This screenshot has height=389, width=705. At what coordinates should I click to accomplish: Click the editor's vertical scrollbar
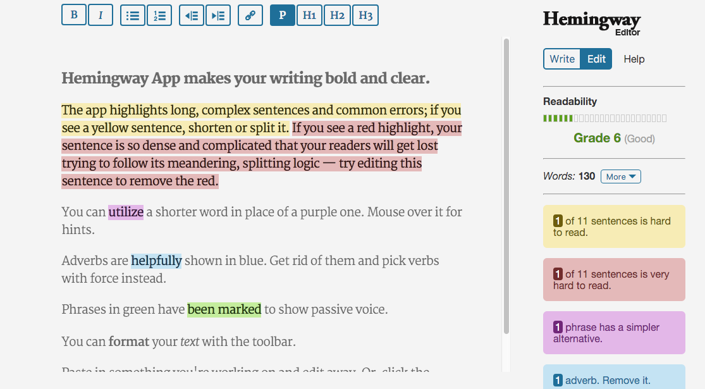tap(506, 186)
